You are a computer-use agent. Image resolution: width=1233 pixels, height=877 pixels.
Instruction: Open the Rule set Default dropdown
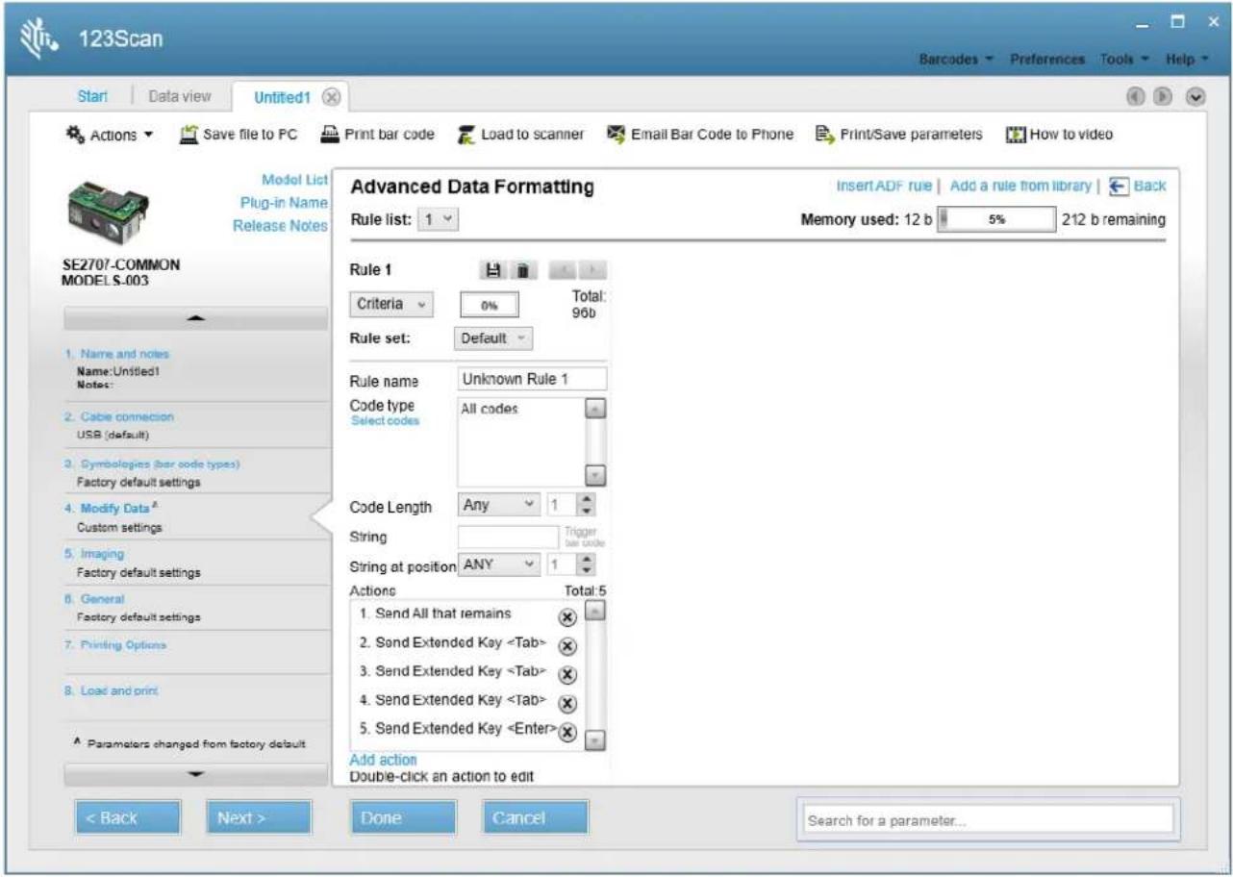(492, 338)
